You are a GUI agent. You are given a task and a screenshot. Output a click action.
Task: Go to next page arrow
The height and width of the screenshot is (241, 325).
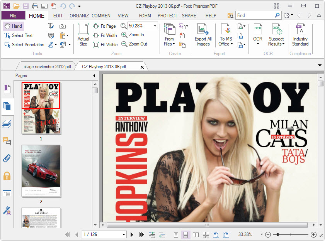132,234
